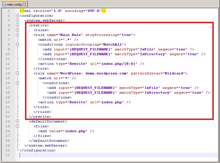The image size is (220, 163).
Task: Click the "UTF-8" encoding value
Action: [x=93, y=11]
